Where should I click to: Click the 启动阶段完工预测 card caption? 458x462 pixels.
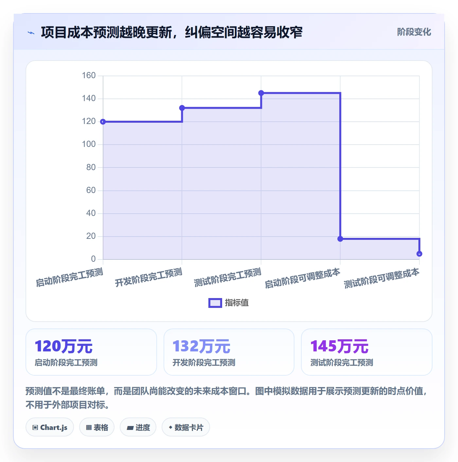click(66, 363)
